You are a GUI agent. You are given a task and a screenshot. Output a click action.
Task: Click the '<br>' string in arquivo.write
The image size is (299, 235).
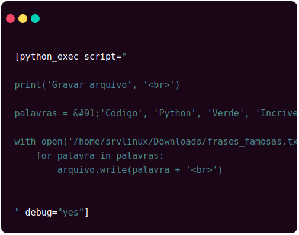click(x=202, y=170)
